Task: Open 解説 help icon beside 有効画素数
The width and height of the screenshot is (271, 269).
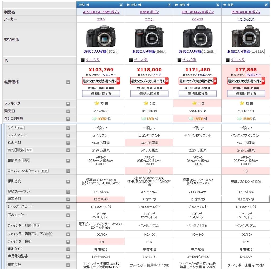Action: [x=29, y=150]
